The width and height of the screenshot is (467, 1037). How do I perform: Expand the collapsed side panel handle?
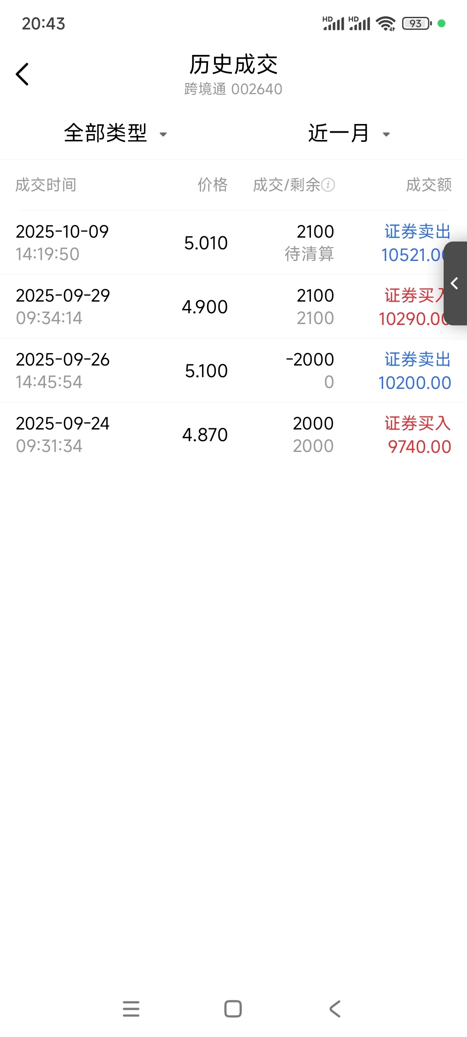point(455,283)
